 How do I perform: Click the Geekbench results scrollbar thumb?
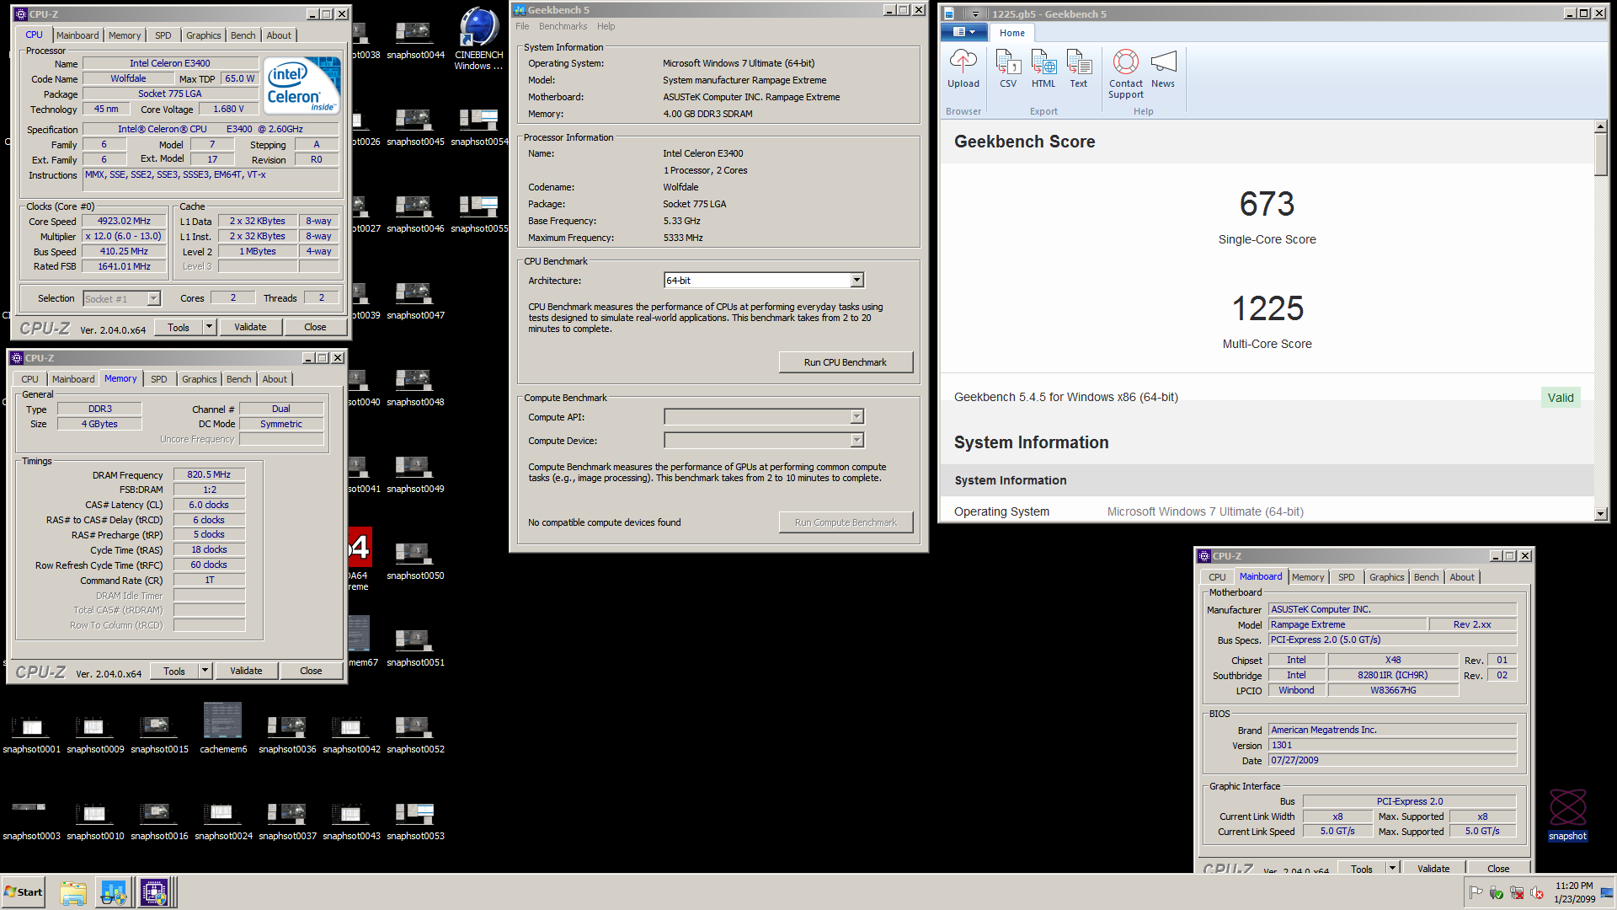click(1601, 154)
